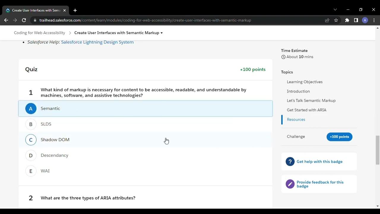The height and width of the screenshot is (214, 380).
Task: Select answer E WAI
Action: 145,171
